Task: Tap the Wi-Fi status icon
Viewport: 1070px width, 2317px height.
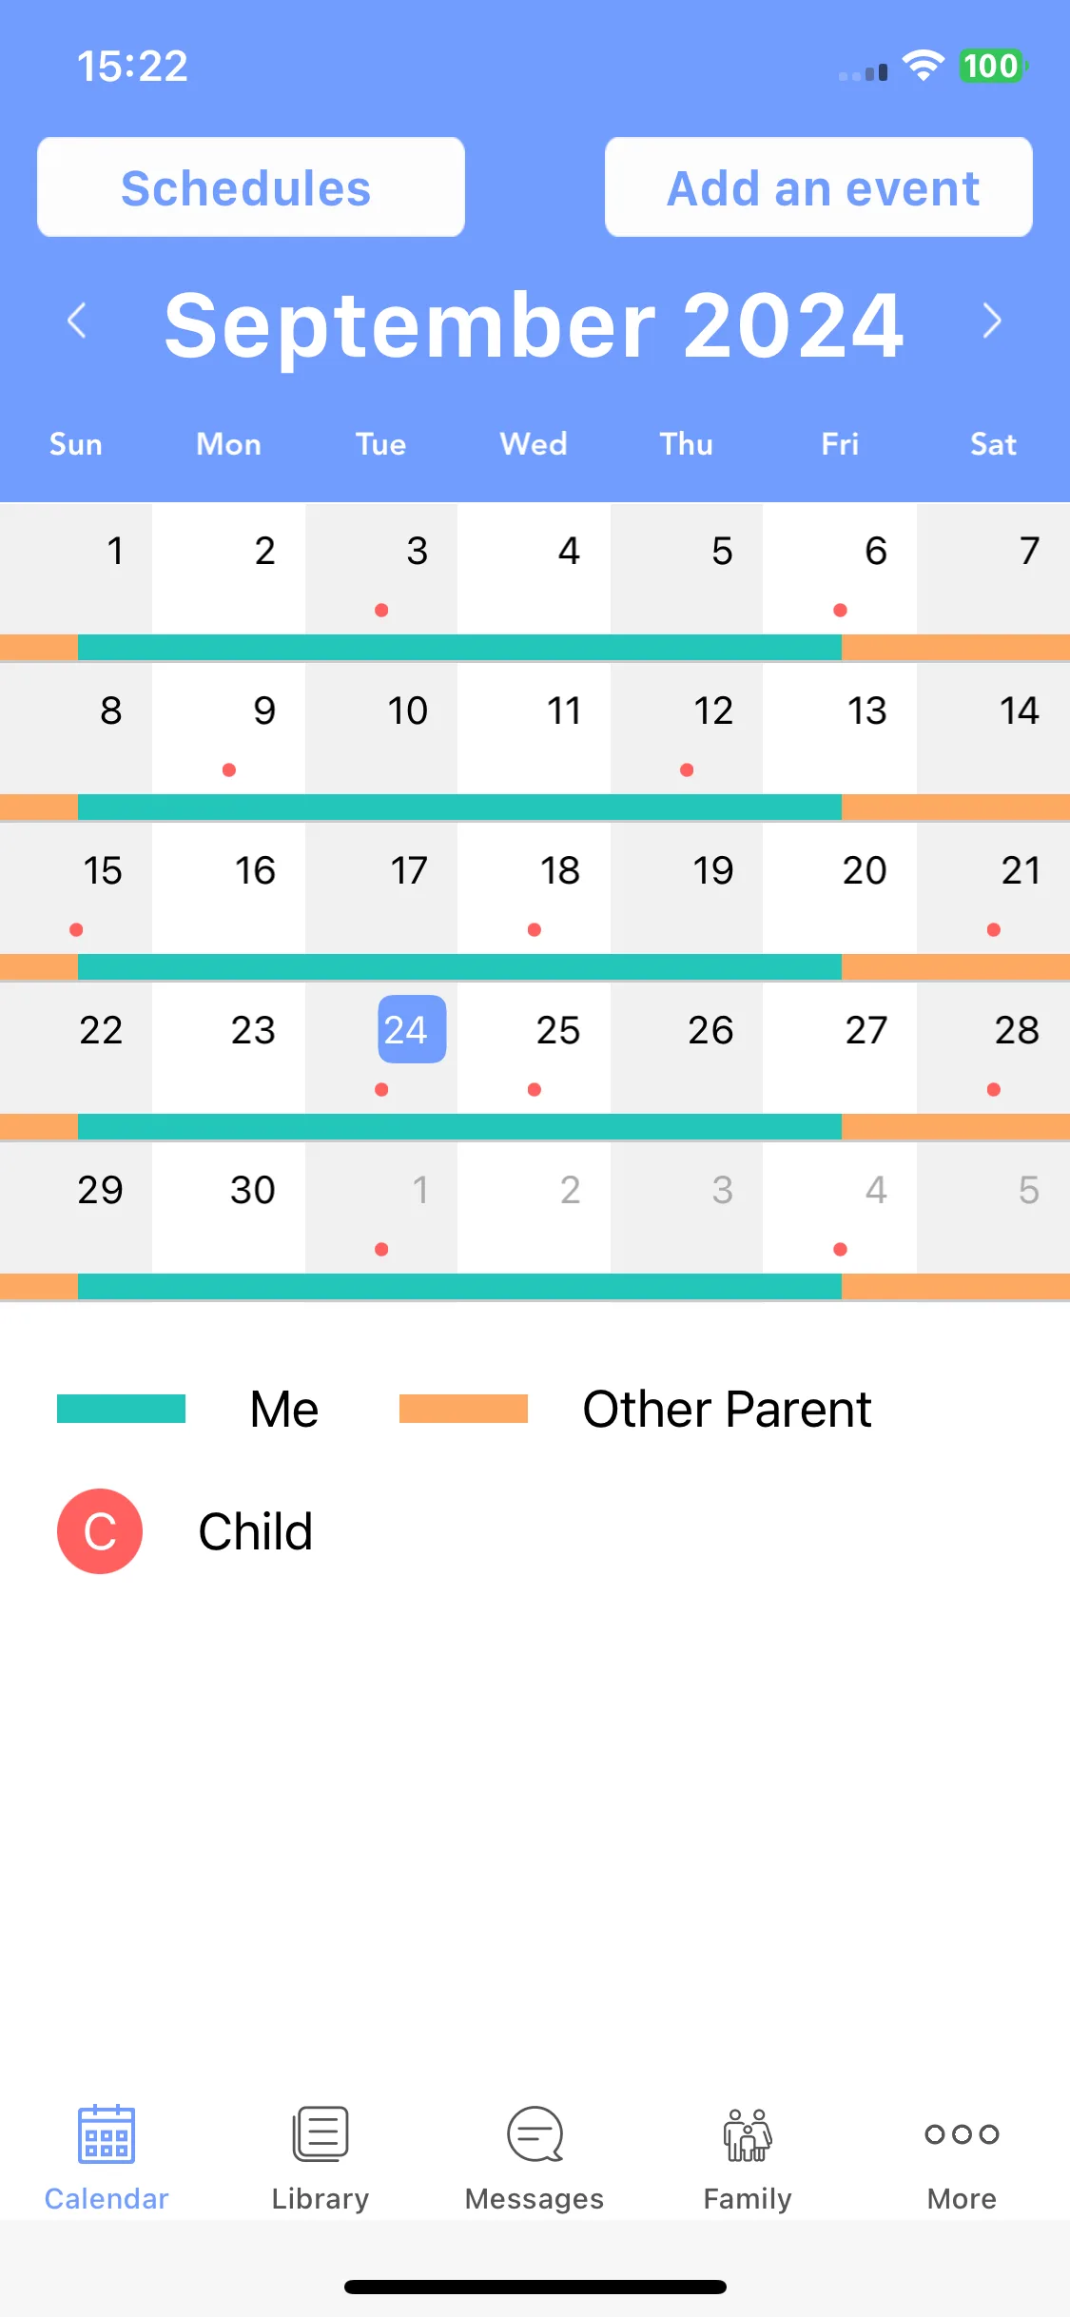Action: pyautogui.click(x=923, y=66)
